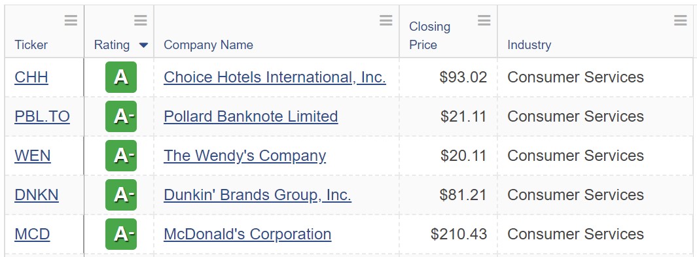The width and height of the screenshot is (697, 257).
Task: Open The Wendy's Company link
Action: point(245,156)
